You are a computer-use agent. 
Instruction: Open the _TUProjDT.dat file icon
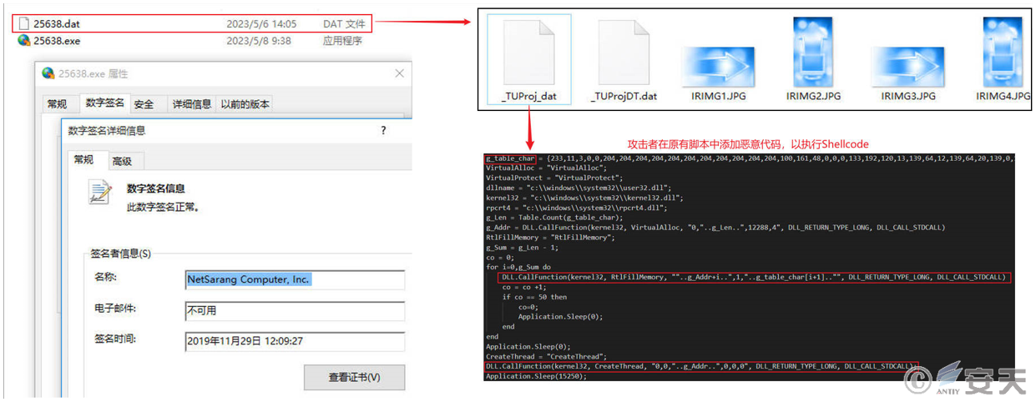[623, 51]
